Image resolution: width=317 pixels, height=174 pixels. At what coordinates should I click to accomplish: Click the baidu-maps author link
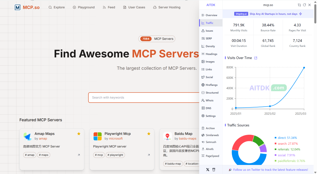pyautogui.click(x=188, y=139)
